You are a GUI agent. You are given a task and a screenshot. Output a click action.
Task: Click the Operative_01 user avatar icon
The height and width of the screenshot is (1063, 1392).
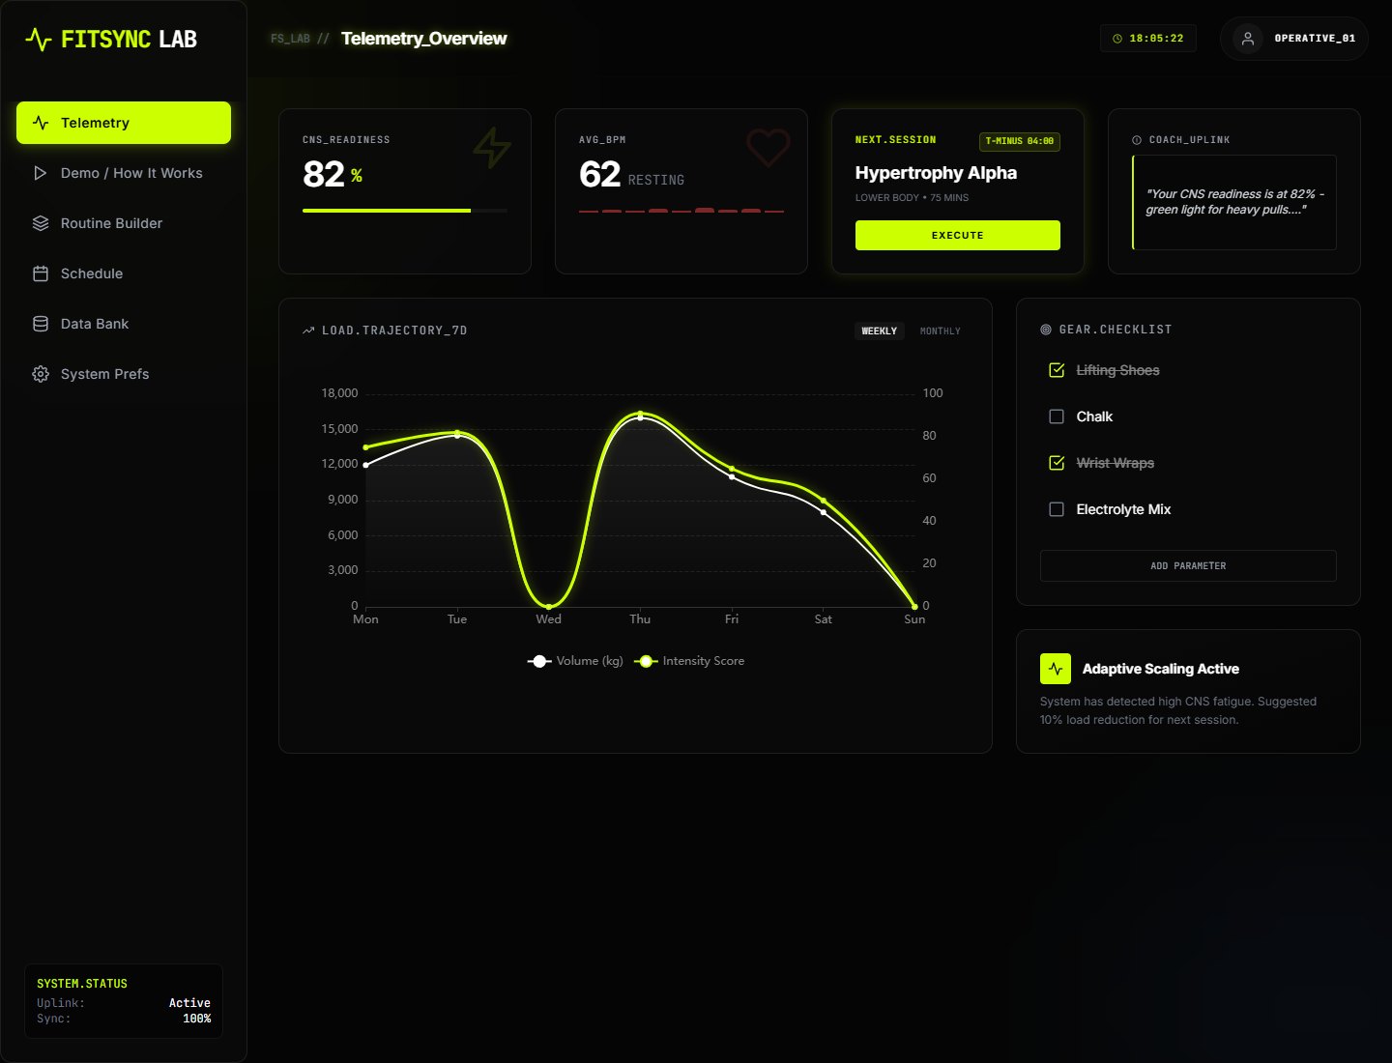click(x=1248, y=39)
